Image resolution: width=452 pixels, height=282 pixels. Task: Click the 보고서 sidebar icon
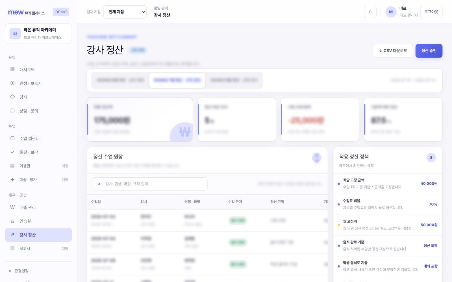(12, 248)
